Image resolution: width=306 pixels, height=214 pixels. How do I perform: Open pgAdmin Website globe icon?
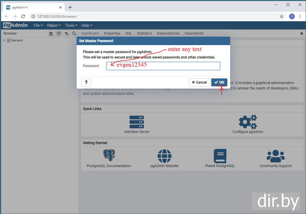pos(164,156)
